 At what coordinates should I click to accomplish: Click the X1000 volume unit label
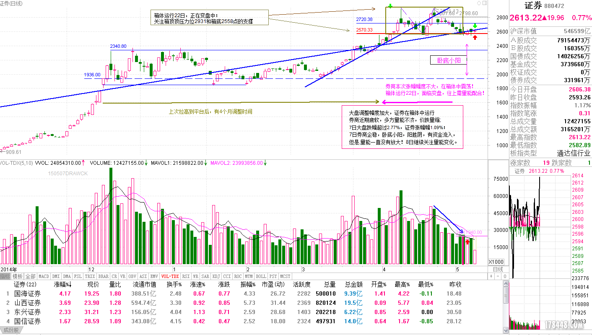497,262
